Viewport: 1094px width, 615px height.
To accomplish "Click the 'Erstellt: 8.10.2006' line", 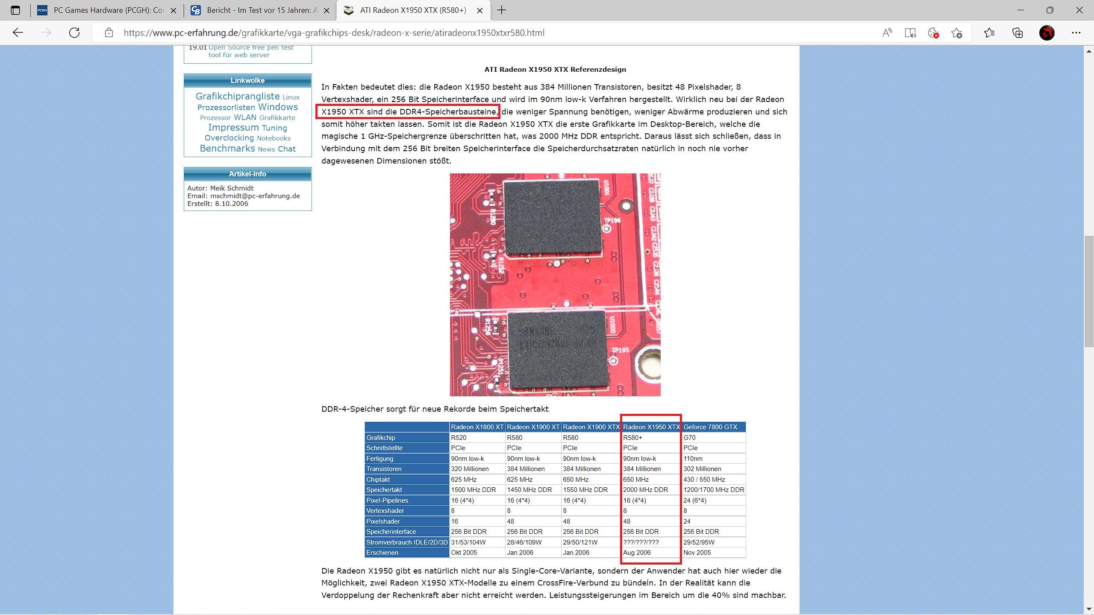I will tap(218, 204).
